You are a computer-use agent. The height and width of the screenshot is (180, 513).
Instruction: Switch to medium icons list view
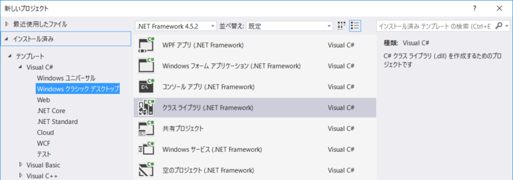coord(355,26)
